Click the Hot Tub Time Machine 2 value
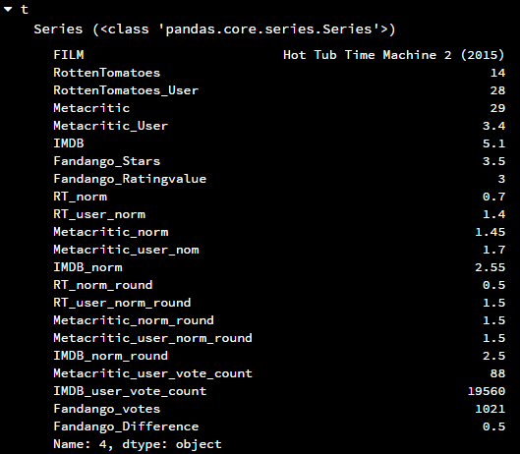Viewport: 520px width, 454px height. (394, 55)
